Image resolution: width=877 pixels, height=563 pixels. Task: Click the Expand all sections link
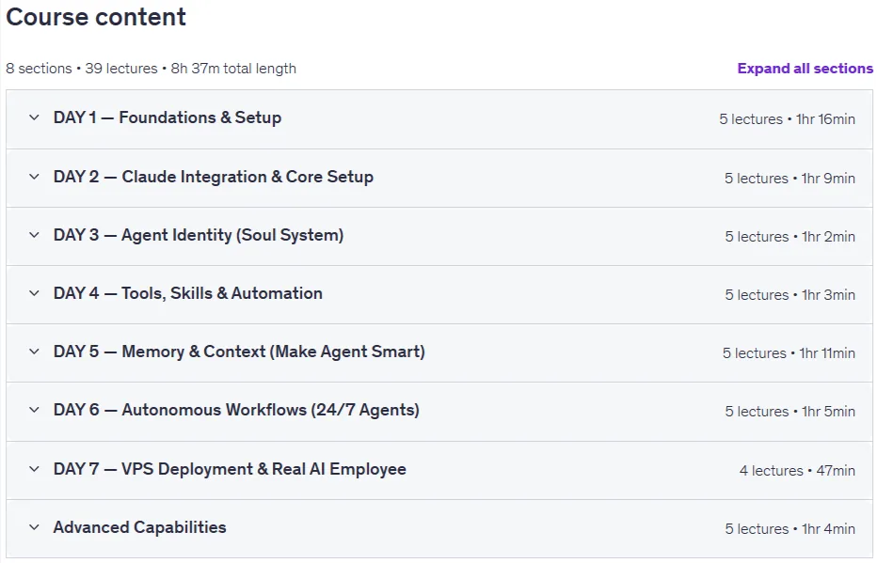[805, 69]
